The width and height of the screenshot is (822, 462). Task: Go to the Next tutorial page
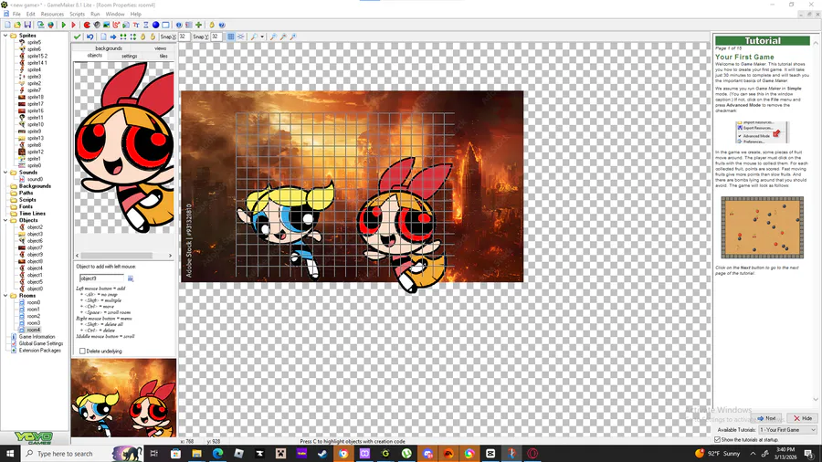click(x=767, y=418)
